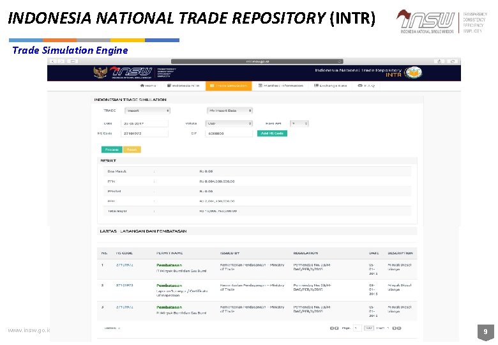The height and width of the screenshot is (345, 498).
Task: Toggle the browser sidebar button
Action: point(73,61)
